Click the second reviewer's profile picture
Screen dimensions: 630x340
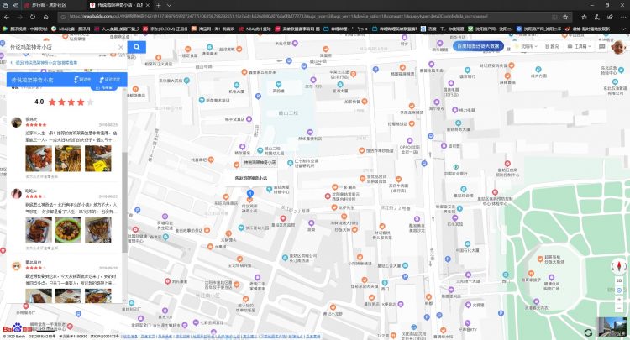pos(17,194)
